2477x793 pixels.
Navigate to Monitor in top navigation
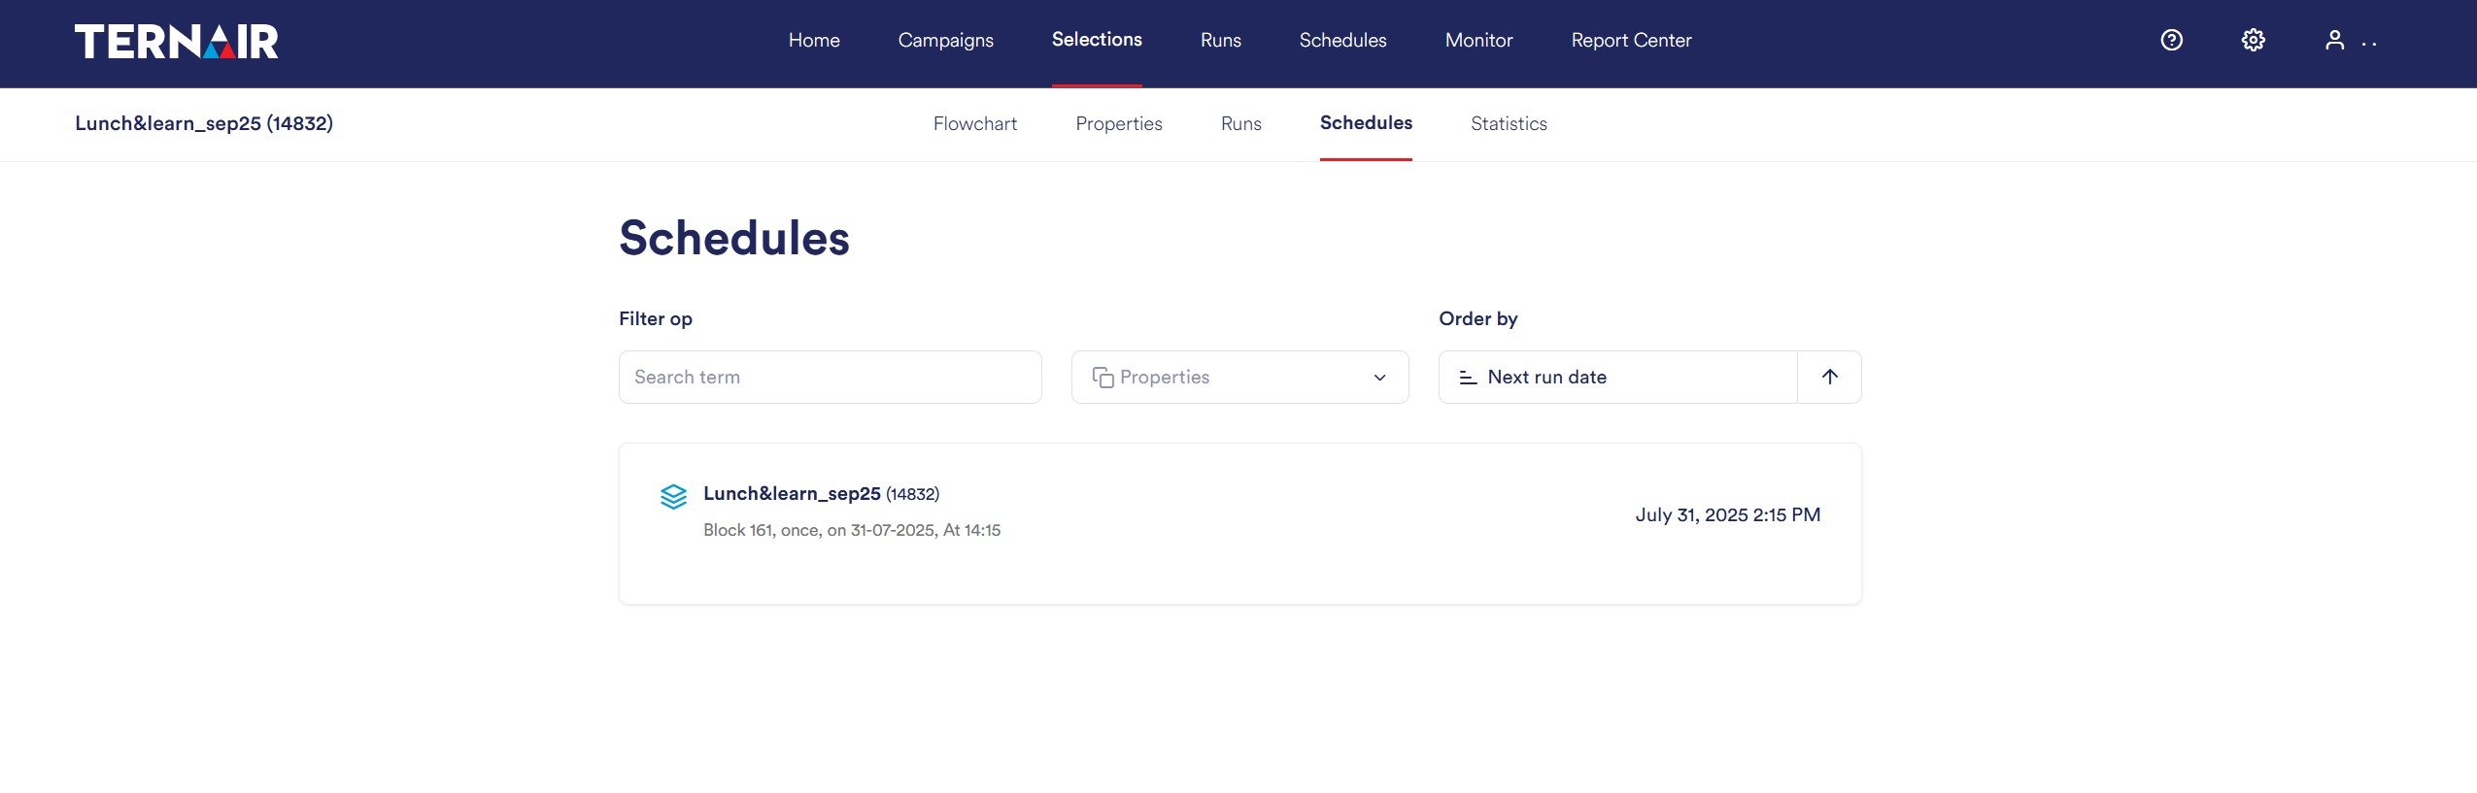tap(1478, 40)
